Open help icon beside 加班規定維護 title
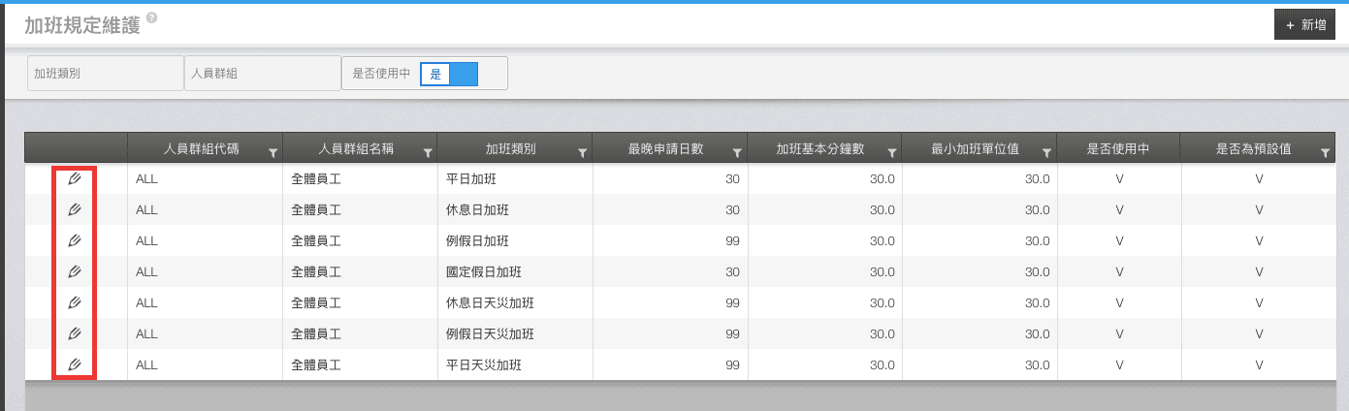The image size is (1349, 411). (x=152, y=18)
